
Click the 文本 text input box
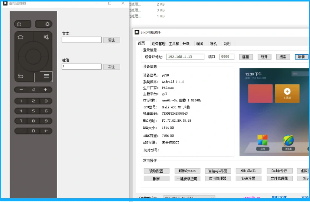tap(82, 40)
